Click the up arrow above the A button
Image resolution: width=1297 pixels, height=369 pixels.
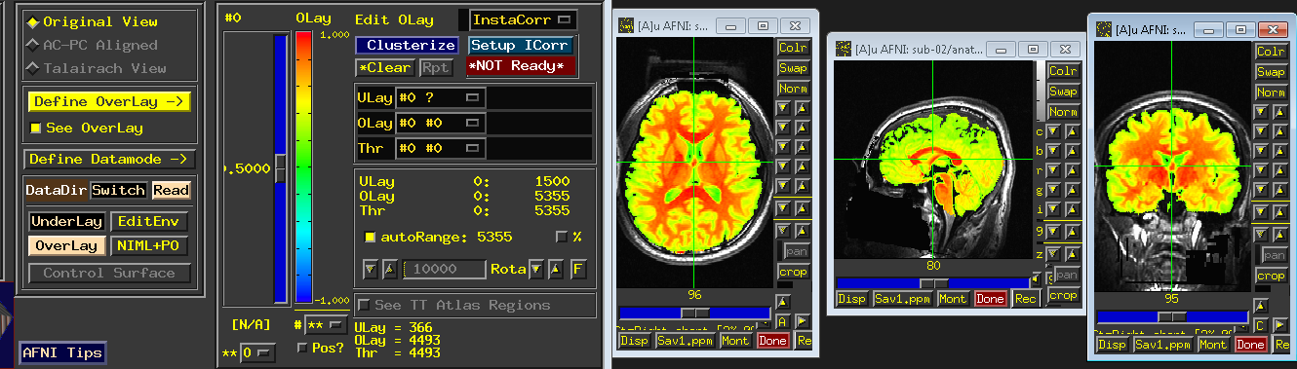point(782,302)
